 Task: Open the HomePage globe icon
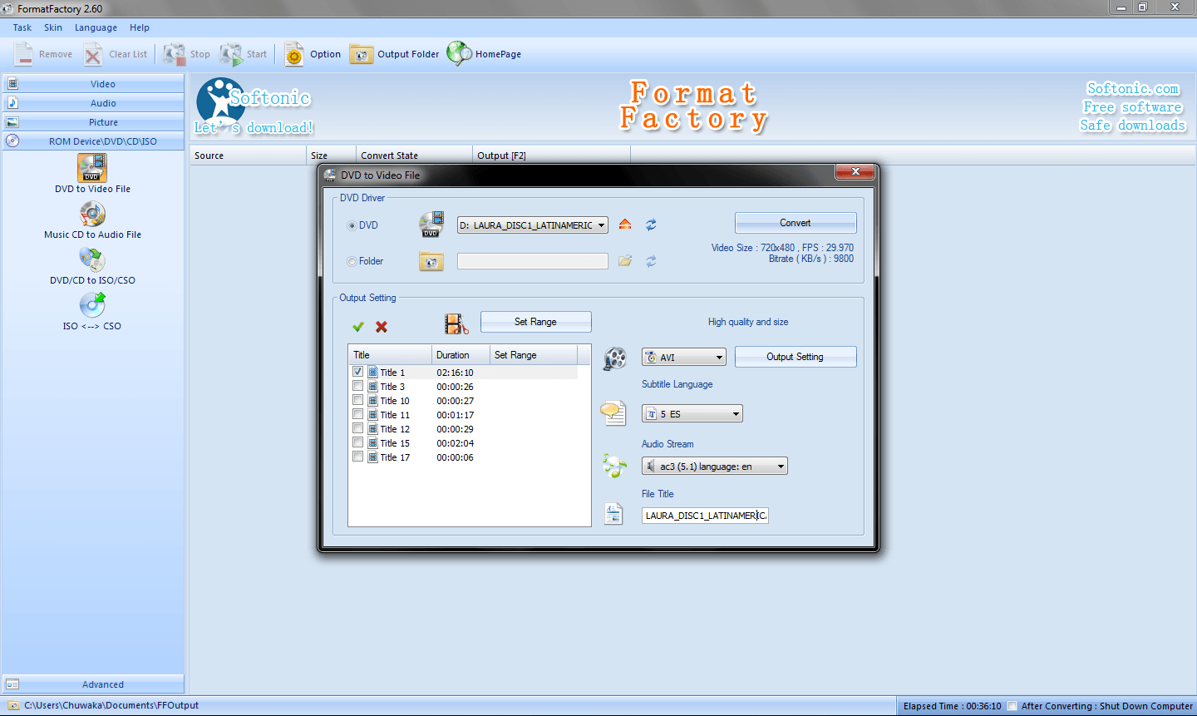[459, 53]
